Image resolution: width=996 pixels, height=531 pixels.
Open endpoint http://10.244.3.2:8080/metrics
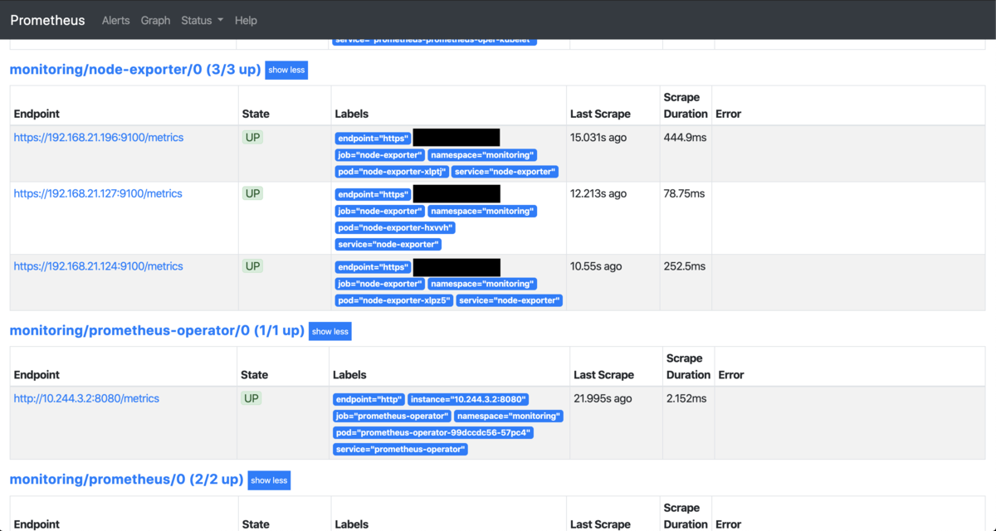(86, 398)
